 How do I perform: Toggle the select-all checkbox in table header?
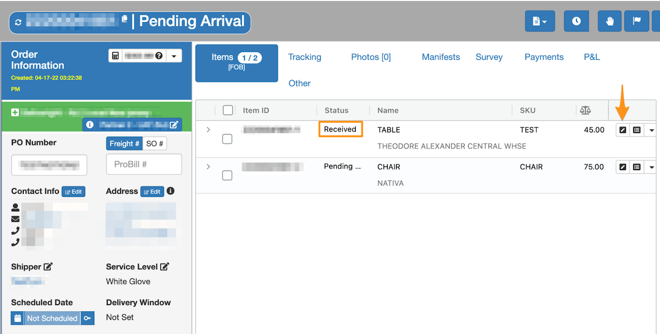(x=228, y=110)
